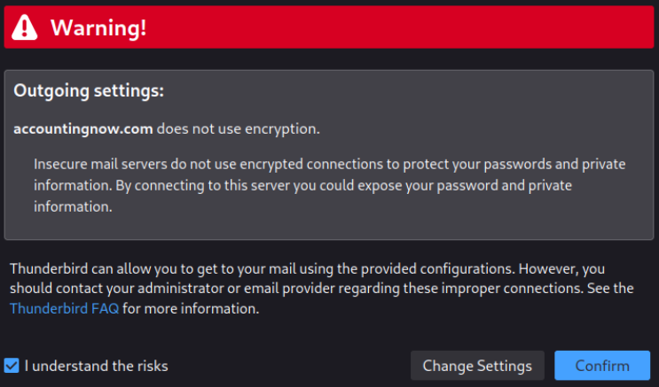Screen dimensions: 659x387
Task: Click the "I understand the risks" label
Action: [x=96, y=366]
